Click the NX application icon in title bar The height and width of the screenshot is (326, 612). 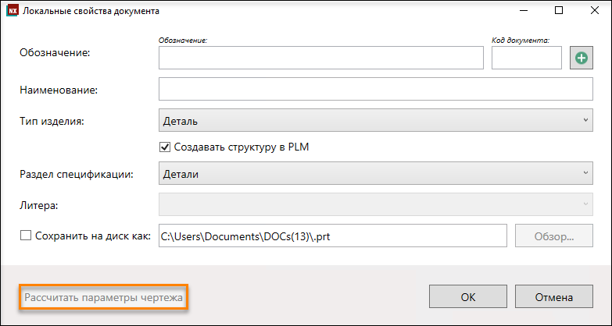point(13,11)
